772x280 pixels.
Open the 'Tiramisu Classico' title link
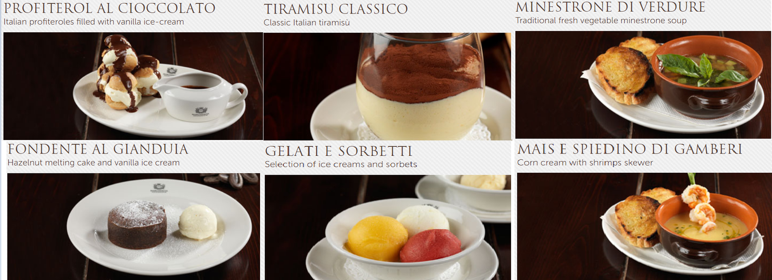335,9
